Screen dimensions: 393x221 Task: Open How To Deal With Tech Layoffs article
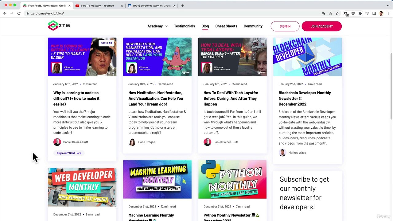[x=231, y=98]
